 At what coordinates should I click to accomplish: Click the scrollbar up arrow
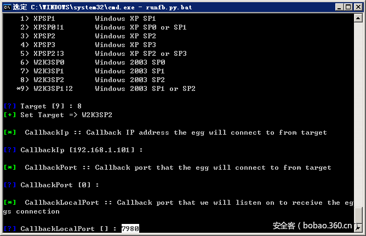[359, 18]
